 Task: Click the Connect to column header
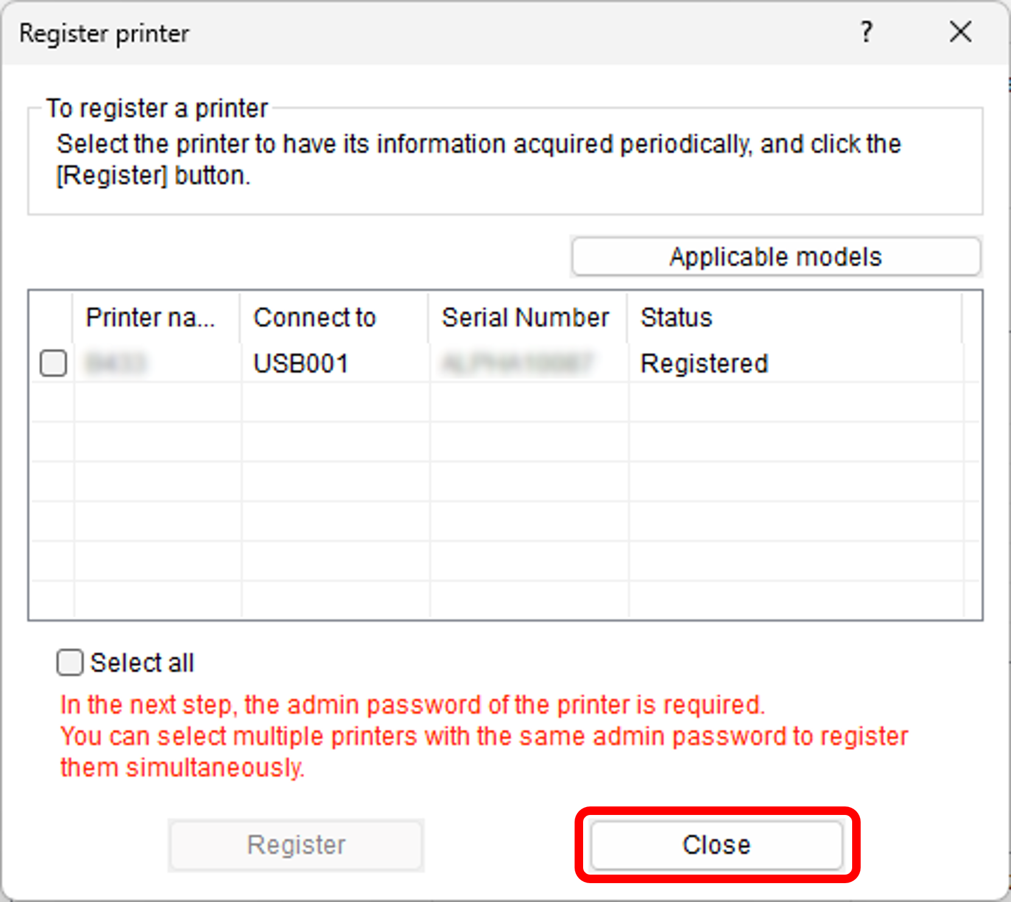point(315,318)
